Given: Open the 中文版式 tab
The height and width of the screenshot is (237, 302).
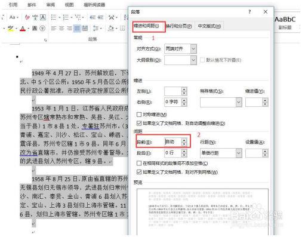Looking at the screenshot, I should tap(209, 26).
